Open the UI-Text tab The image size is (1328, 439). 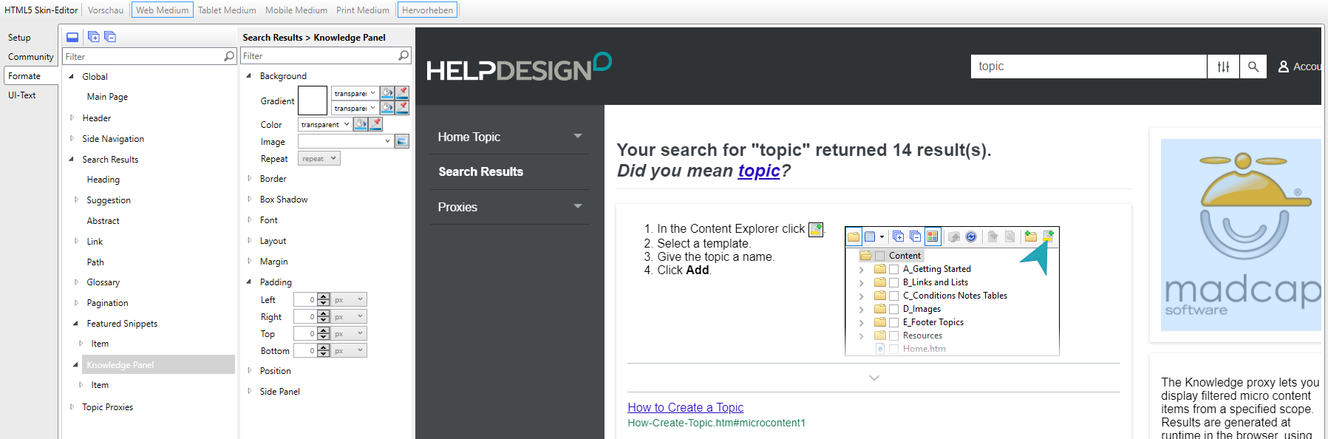pos(22,95)
